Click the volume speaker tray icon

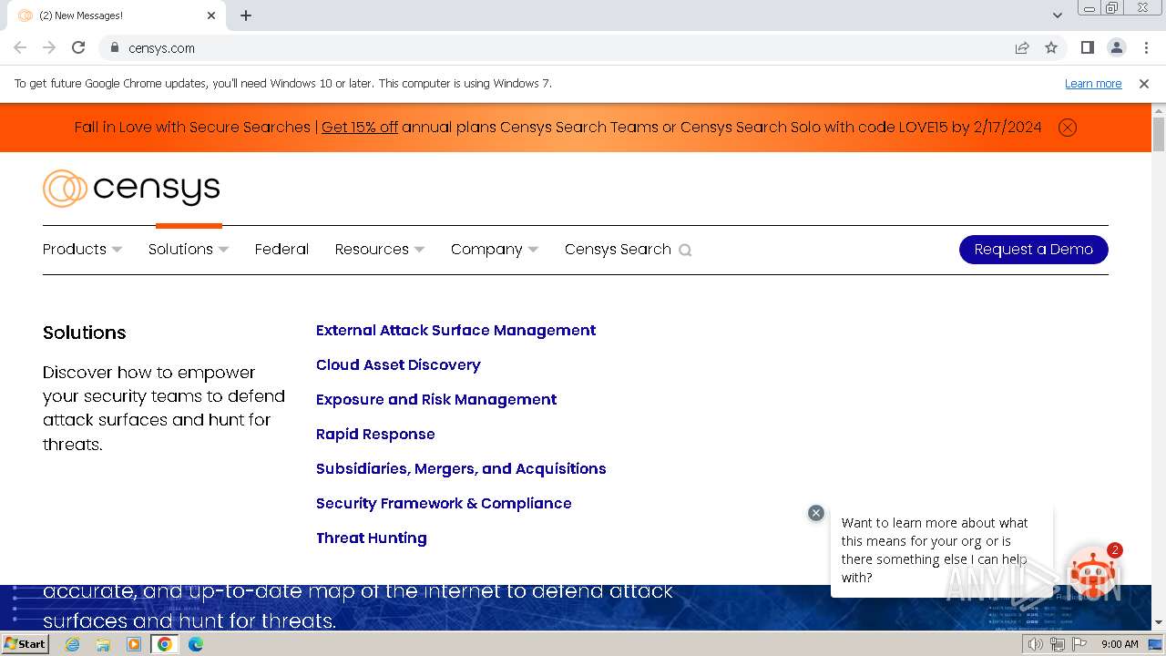(x=1036, y=644)
